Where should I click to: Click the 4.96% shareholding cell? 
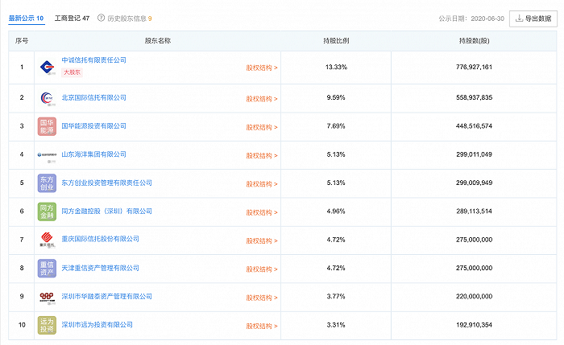336,211
